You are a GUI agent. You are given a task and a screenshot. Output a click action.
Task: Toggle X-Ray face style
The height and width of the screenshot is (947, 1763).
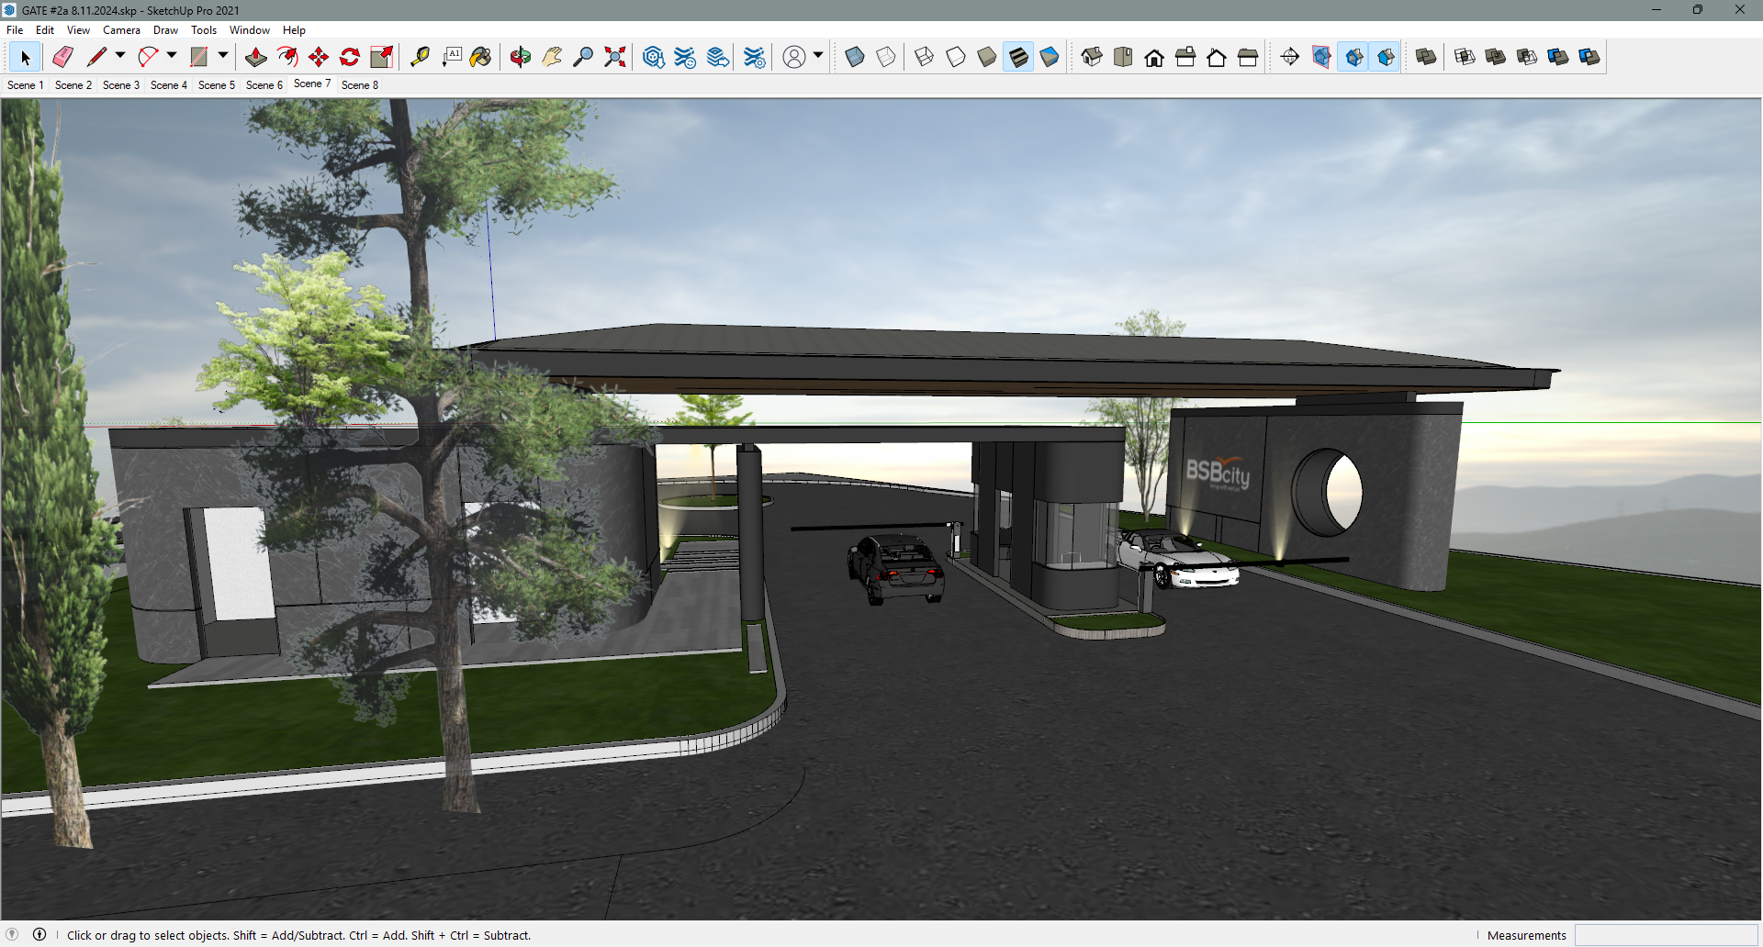pos(855,57)
